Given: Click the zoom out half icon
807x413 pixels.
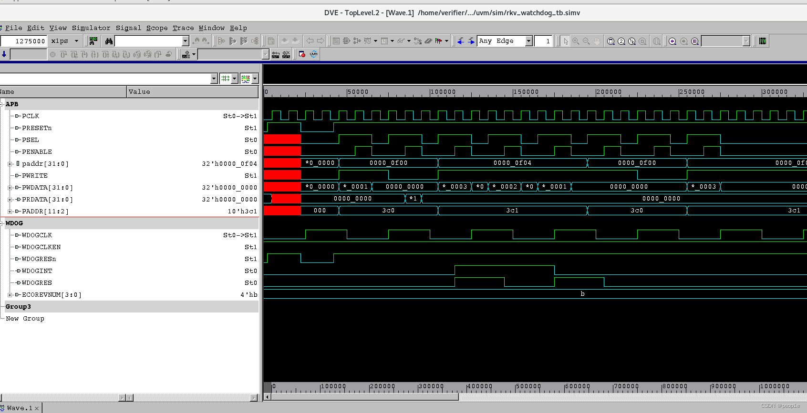Looking at the screenshot, I should pos(632,41).
